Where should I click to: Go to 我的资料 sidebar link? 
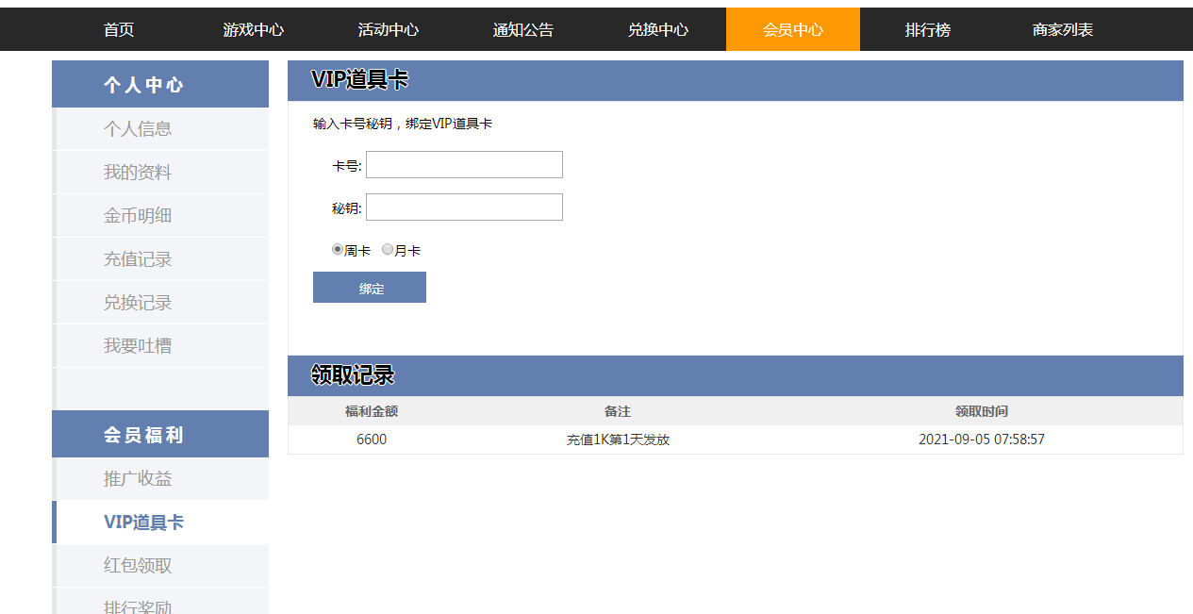138,173
